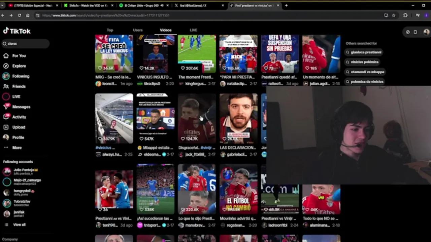Click the search magnifier in TikTok search box
The width and height of the screenshot is (431, 242).
[x=5, y=44]
